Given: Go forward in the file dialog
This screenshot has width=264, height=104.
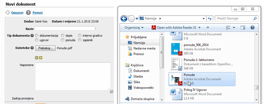Looking at the screenshot, I should tap(131, 18).
